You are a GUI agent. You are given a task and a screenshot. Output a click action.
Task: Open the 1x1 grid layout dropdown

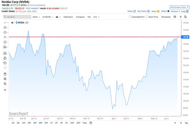tap(96, 17)
